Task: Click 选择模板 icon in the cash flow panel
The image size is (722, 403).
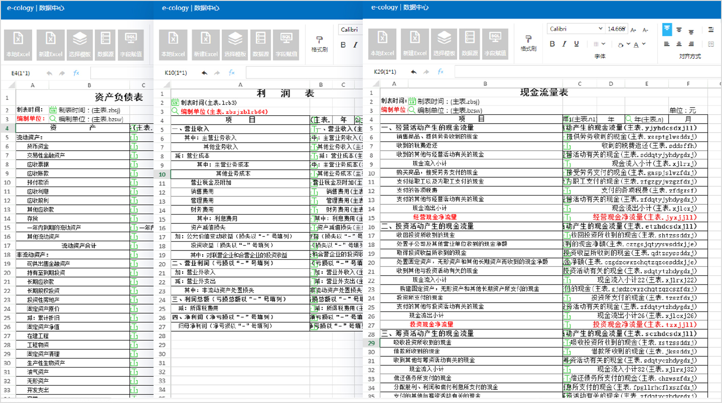Action: pyautogui.click(x=443, y=43)
